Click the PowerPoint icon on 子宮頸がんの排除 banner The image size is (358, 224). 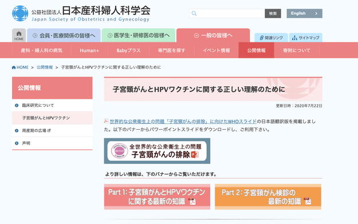point(195,154)
